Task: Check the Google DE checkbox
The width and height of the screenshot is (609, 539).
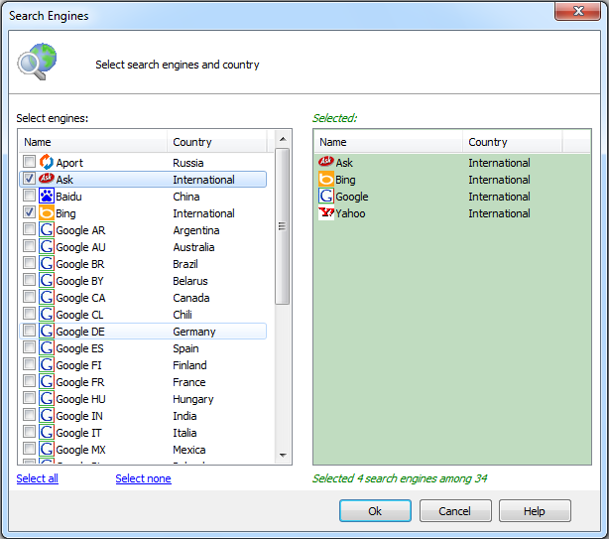Action: 29,331
